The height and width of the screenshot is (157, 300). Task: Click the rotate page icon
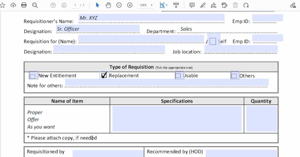[x=246, y=5]
